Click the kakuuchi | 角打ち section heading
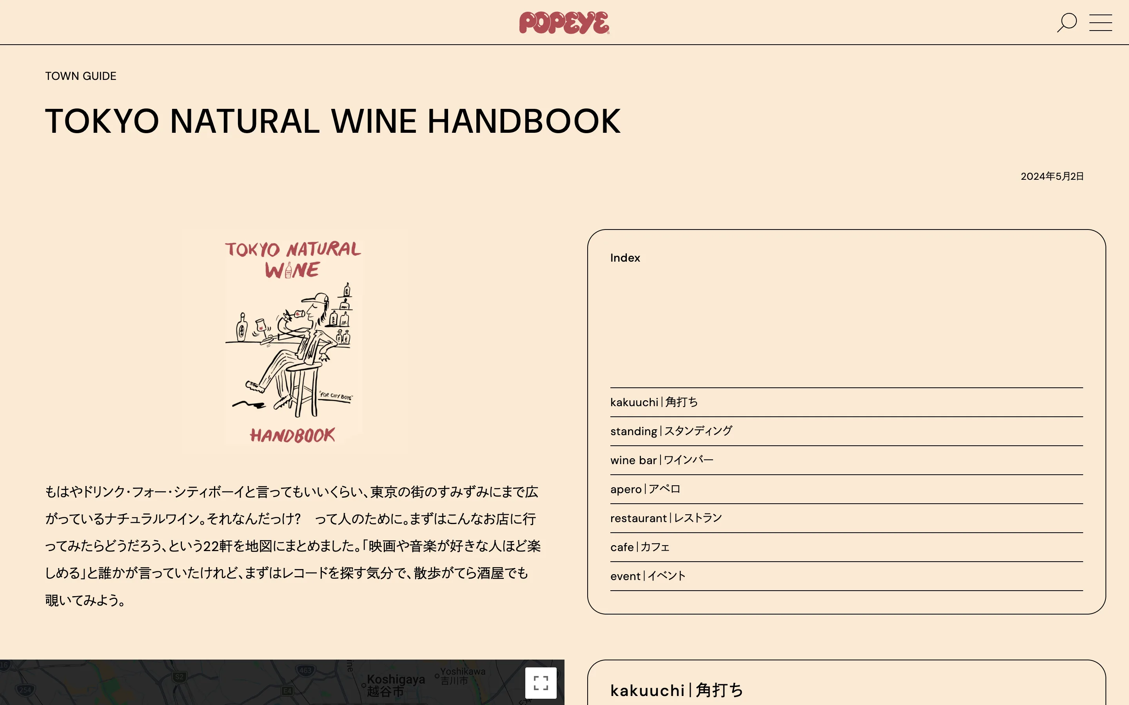This screenshot has width=1129, height=705. 677,690
